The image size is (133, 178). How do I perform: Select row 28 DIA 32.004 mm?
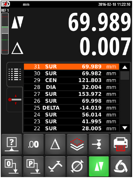pyautogui.click(x=71, y=87)
